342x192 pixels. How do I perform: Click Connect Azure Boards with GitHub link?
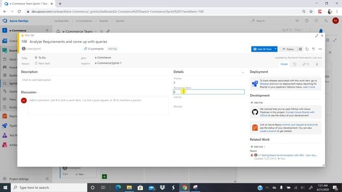300,113
